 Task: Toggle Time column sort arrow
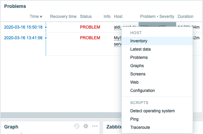[41, 17]
